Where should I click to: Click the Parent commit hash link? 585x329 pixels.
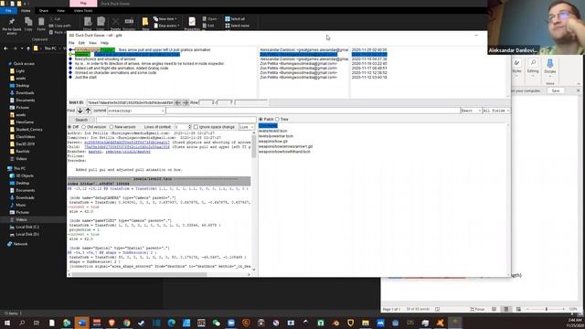pos(127,143)
